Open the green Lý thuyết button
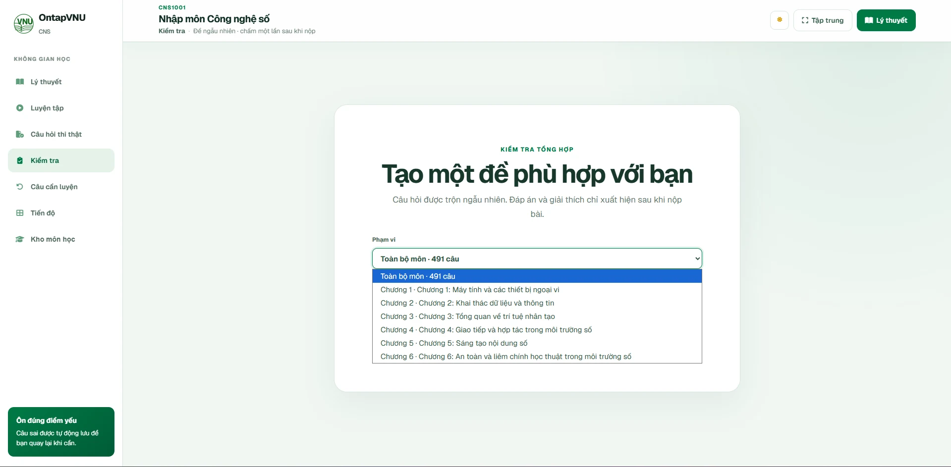This screenshot has height=467, width=951. click(886, 20)
